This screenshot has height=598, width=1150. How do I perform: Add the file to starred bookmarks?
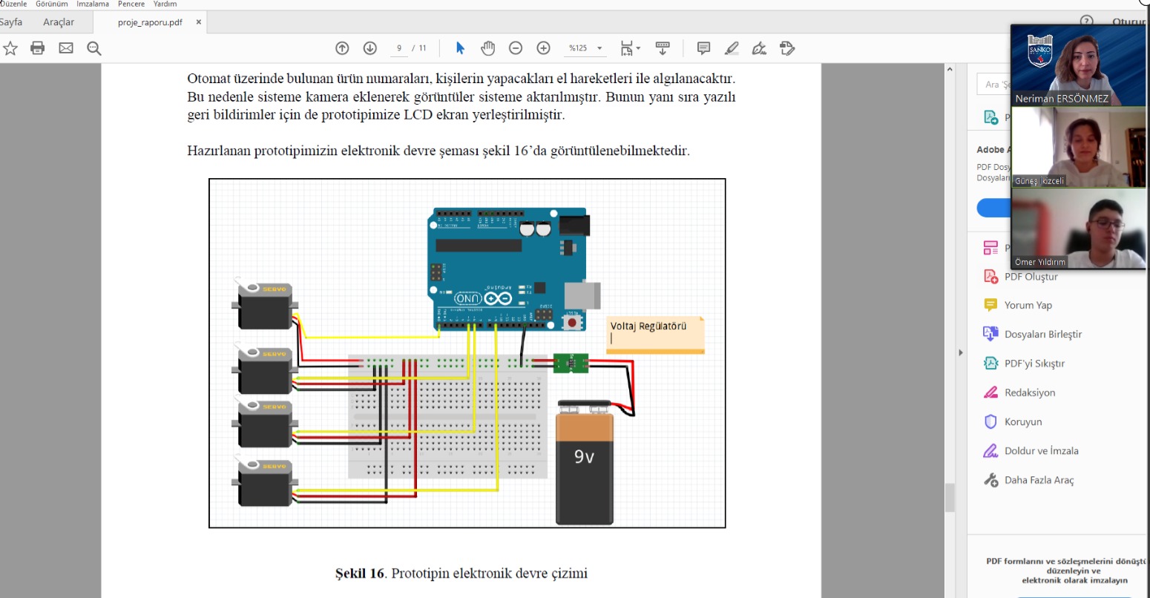(x=10, y=48)
